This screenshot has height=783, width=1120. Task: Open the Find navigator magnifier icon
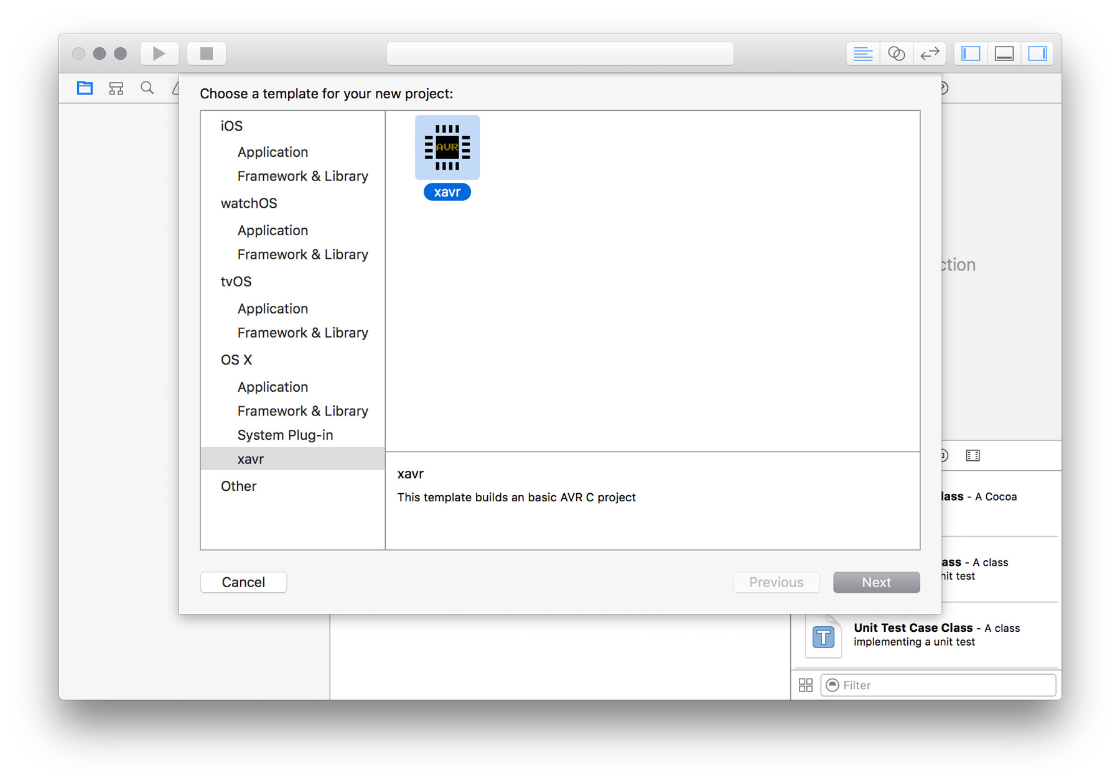(x=147, y=88)
